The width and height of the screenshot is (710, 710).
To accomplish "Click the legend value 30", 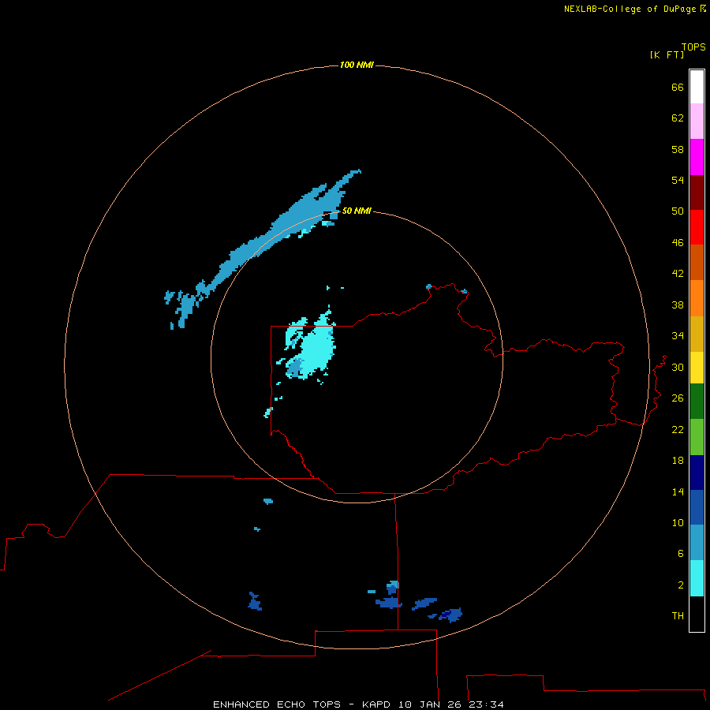I will click(678, 367).
